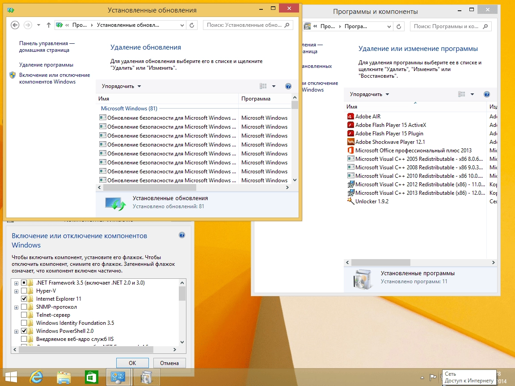Open view options arrow in updates window
Screen dimensions: 515x386
274,86
